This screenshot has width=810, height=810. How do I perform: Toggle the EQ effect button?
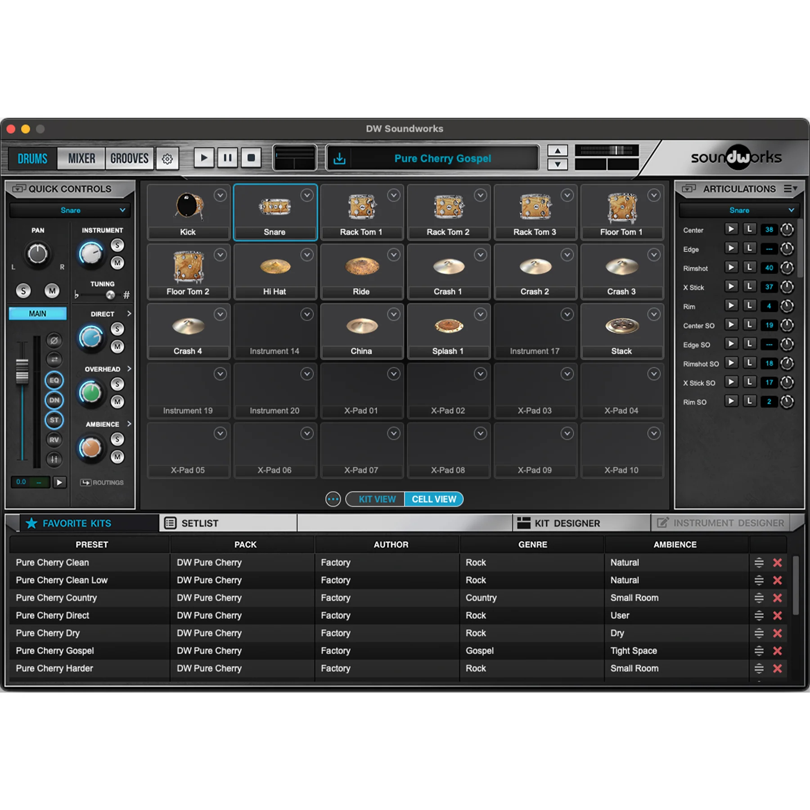[54, 381]
